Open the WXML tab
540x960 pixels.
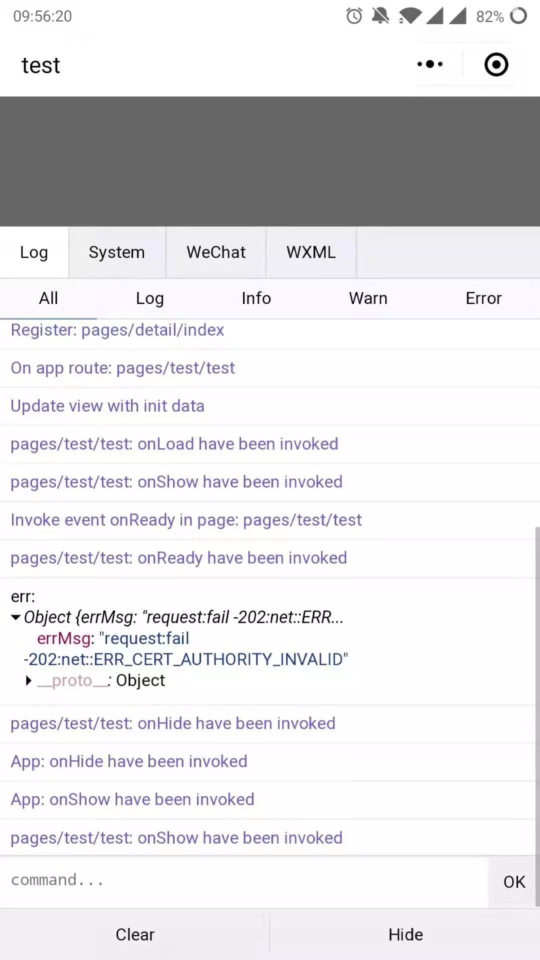311,252
